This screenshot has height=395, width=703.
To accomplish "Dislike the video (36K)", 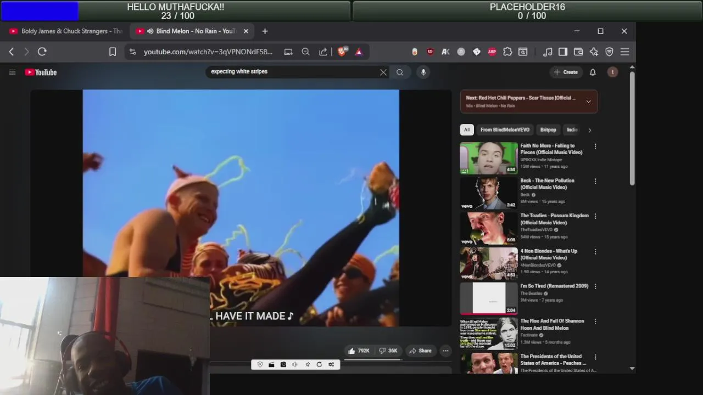I will pyautogui.click(x=388, y=351).
